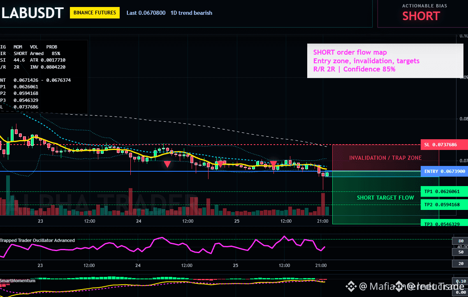Click the latest red triangle signal marker
Viewport: 468px width, 297px height.
(x=273, y=164)
